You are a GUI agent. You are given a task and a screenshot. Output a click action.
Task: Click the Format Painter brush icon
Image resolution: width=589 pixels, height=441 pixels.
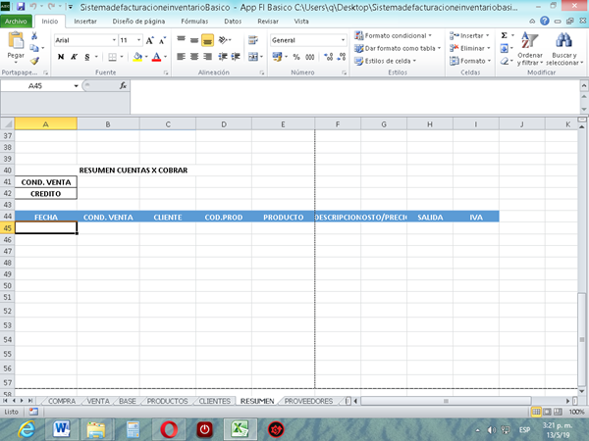coord(33,61)
